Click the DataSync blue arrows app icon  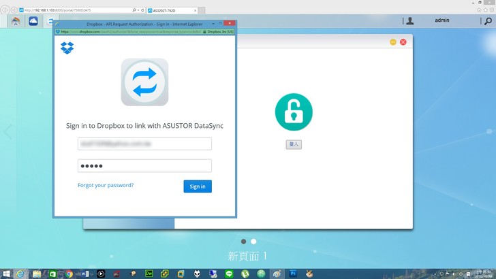pos(144,82)
